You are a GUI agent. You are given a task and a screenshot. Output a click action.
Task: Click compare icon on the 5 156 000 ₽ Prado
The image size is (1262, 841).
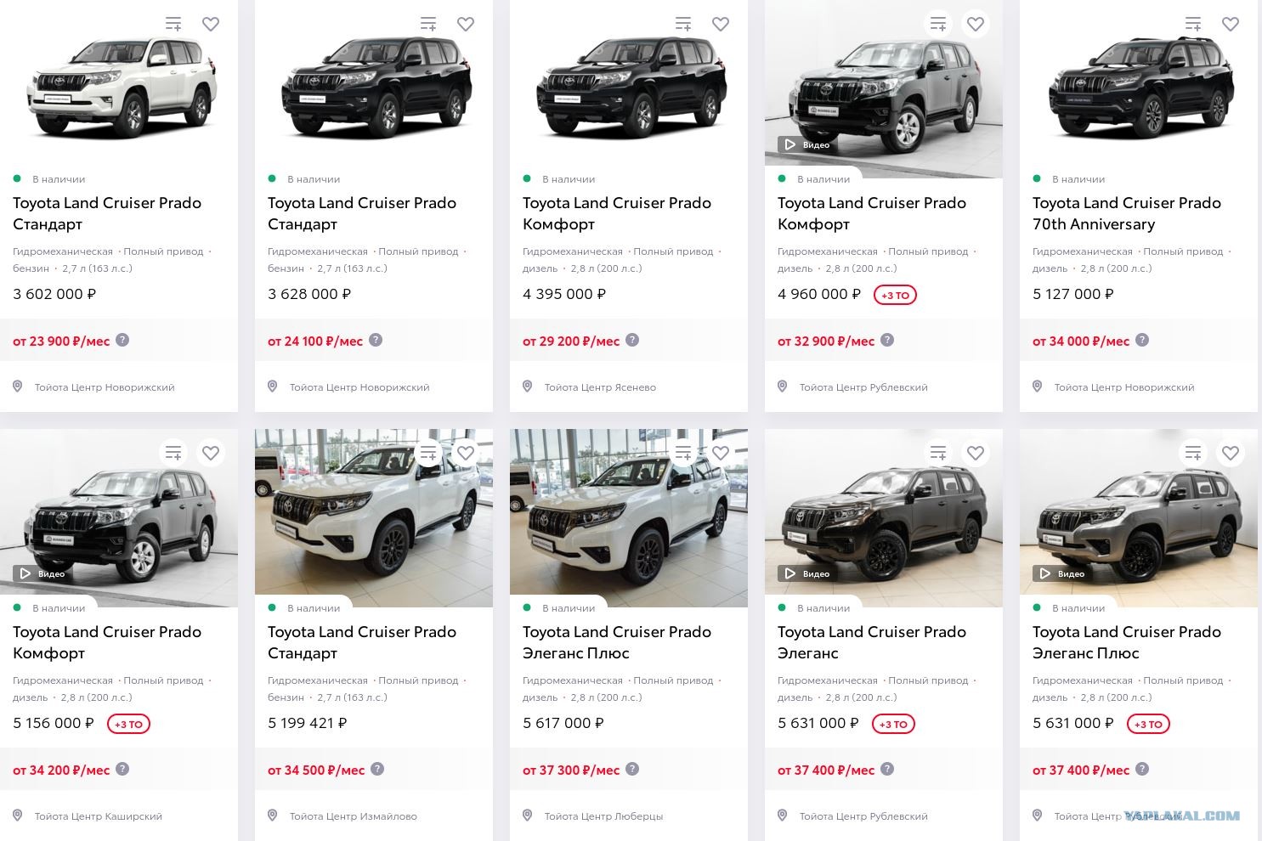pos(173,454)
